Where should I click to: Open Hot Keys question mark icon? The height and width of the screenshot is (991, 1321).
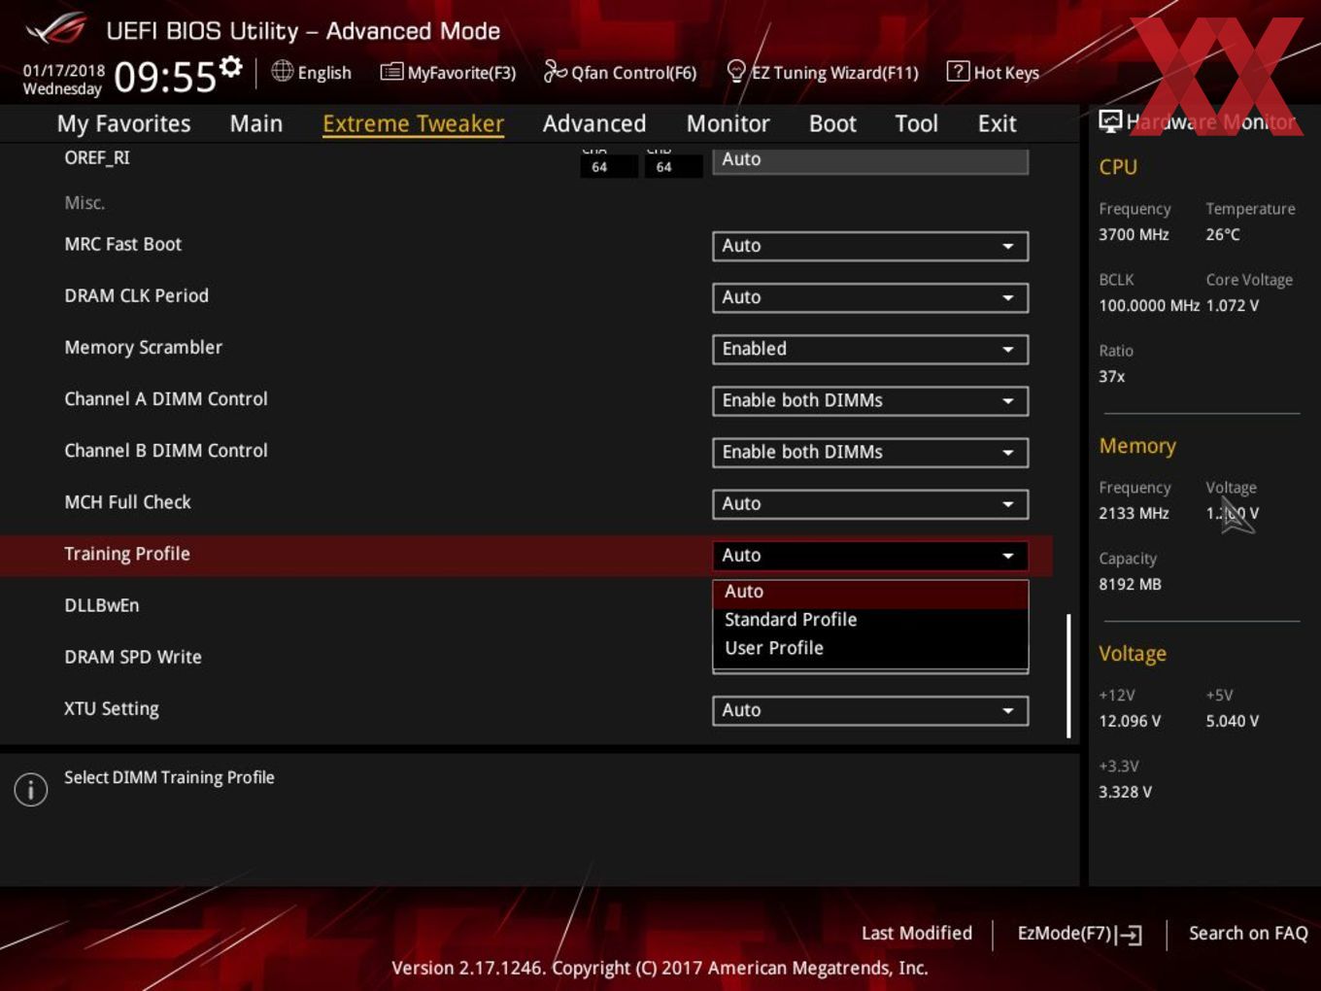tap(958, 71)
